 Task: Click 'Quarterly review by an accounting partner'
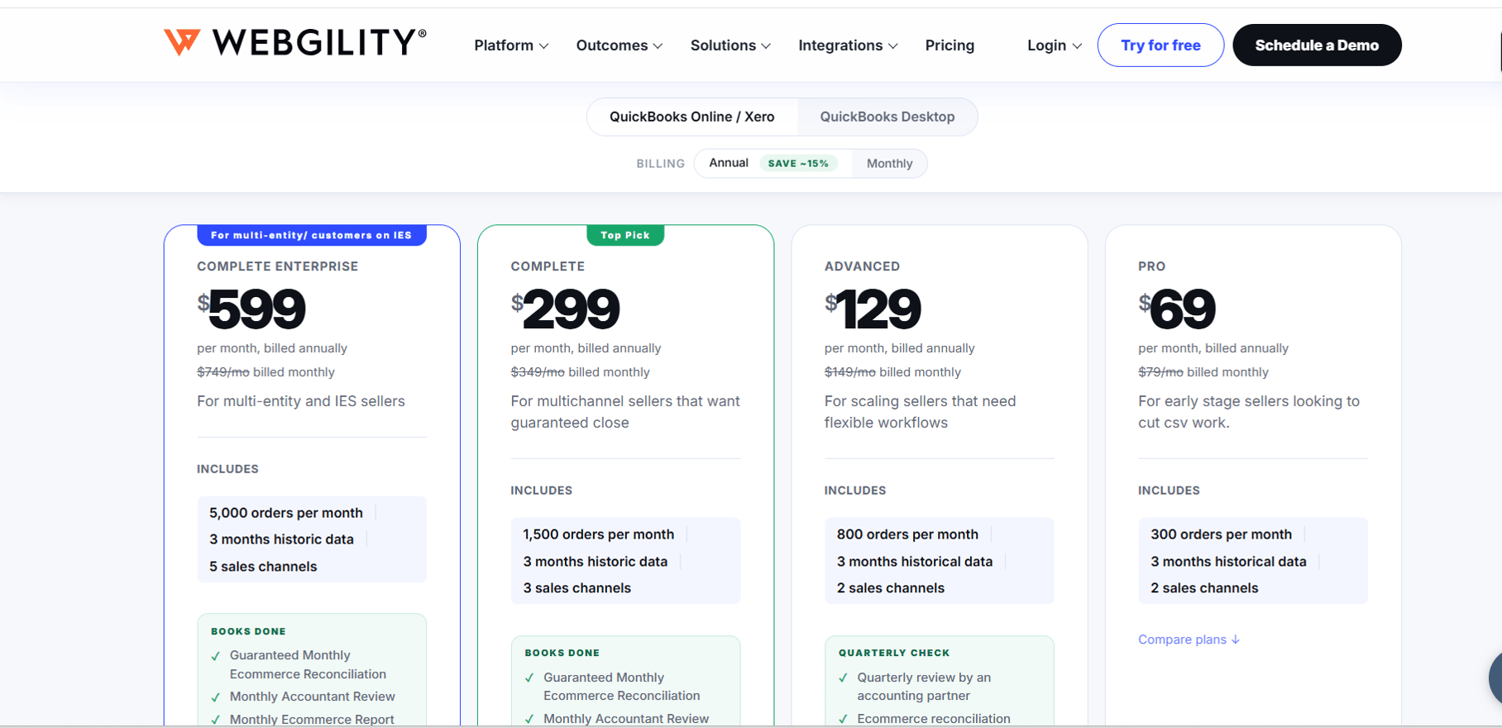[x=924, y=687]
